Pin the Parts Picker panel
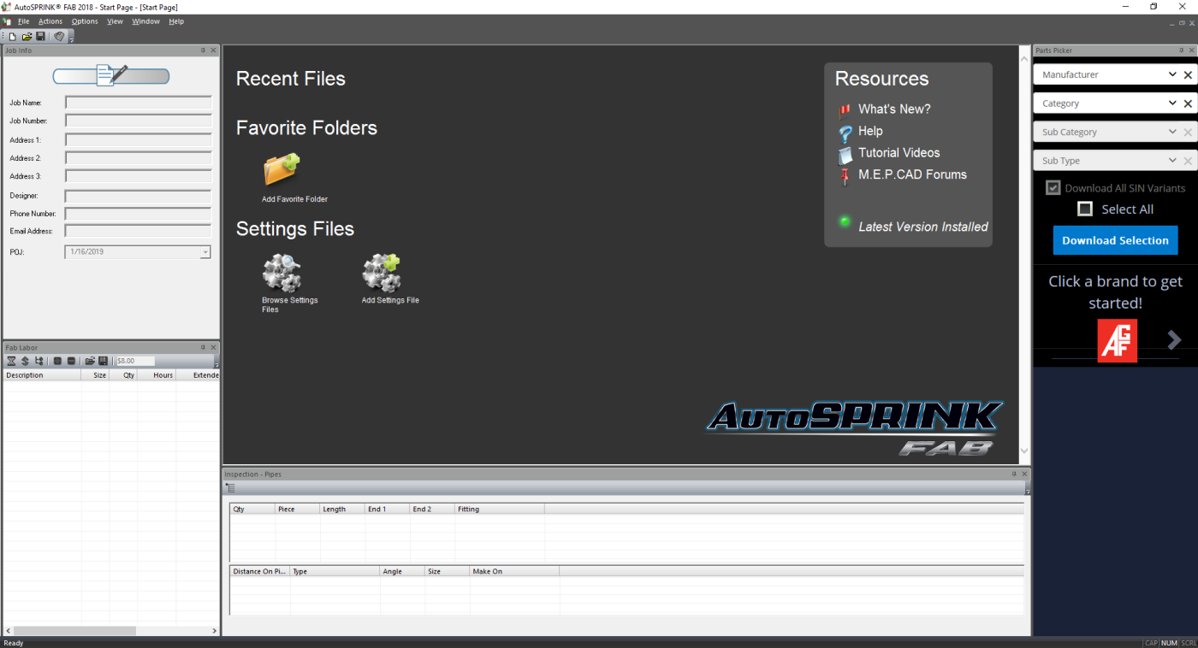The height and width of the screenshot is (648, 1198). pos(1182,50)
